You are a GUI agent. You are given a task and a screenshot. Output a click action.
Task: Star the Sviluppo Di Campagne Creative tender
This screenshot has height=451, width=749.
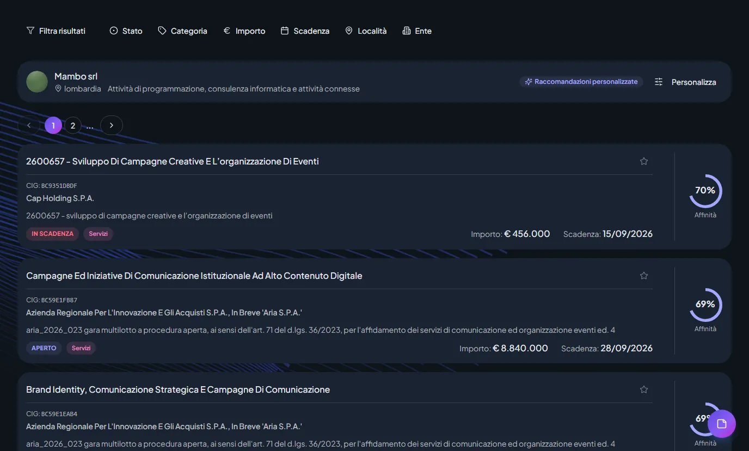click(x=644, y=161)
